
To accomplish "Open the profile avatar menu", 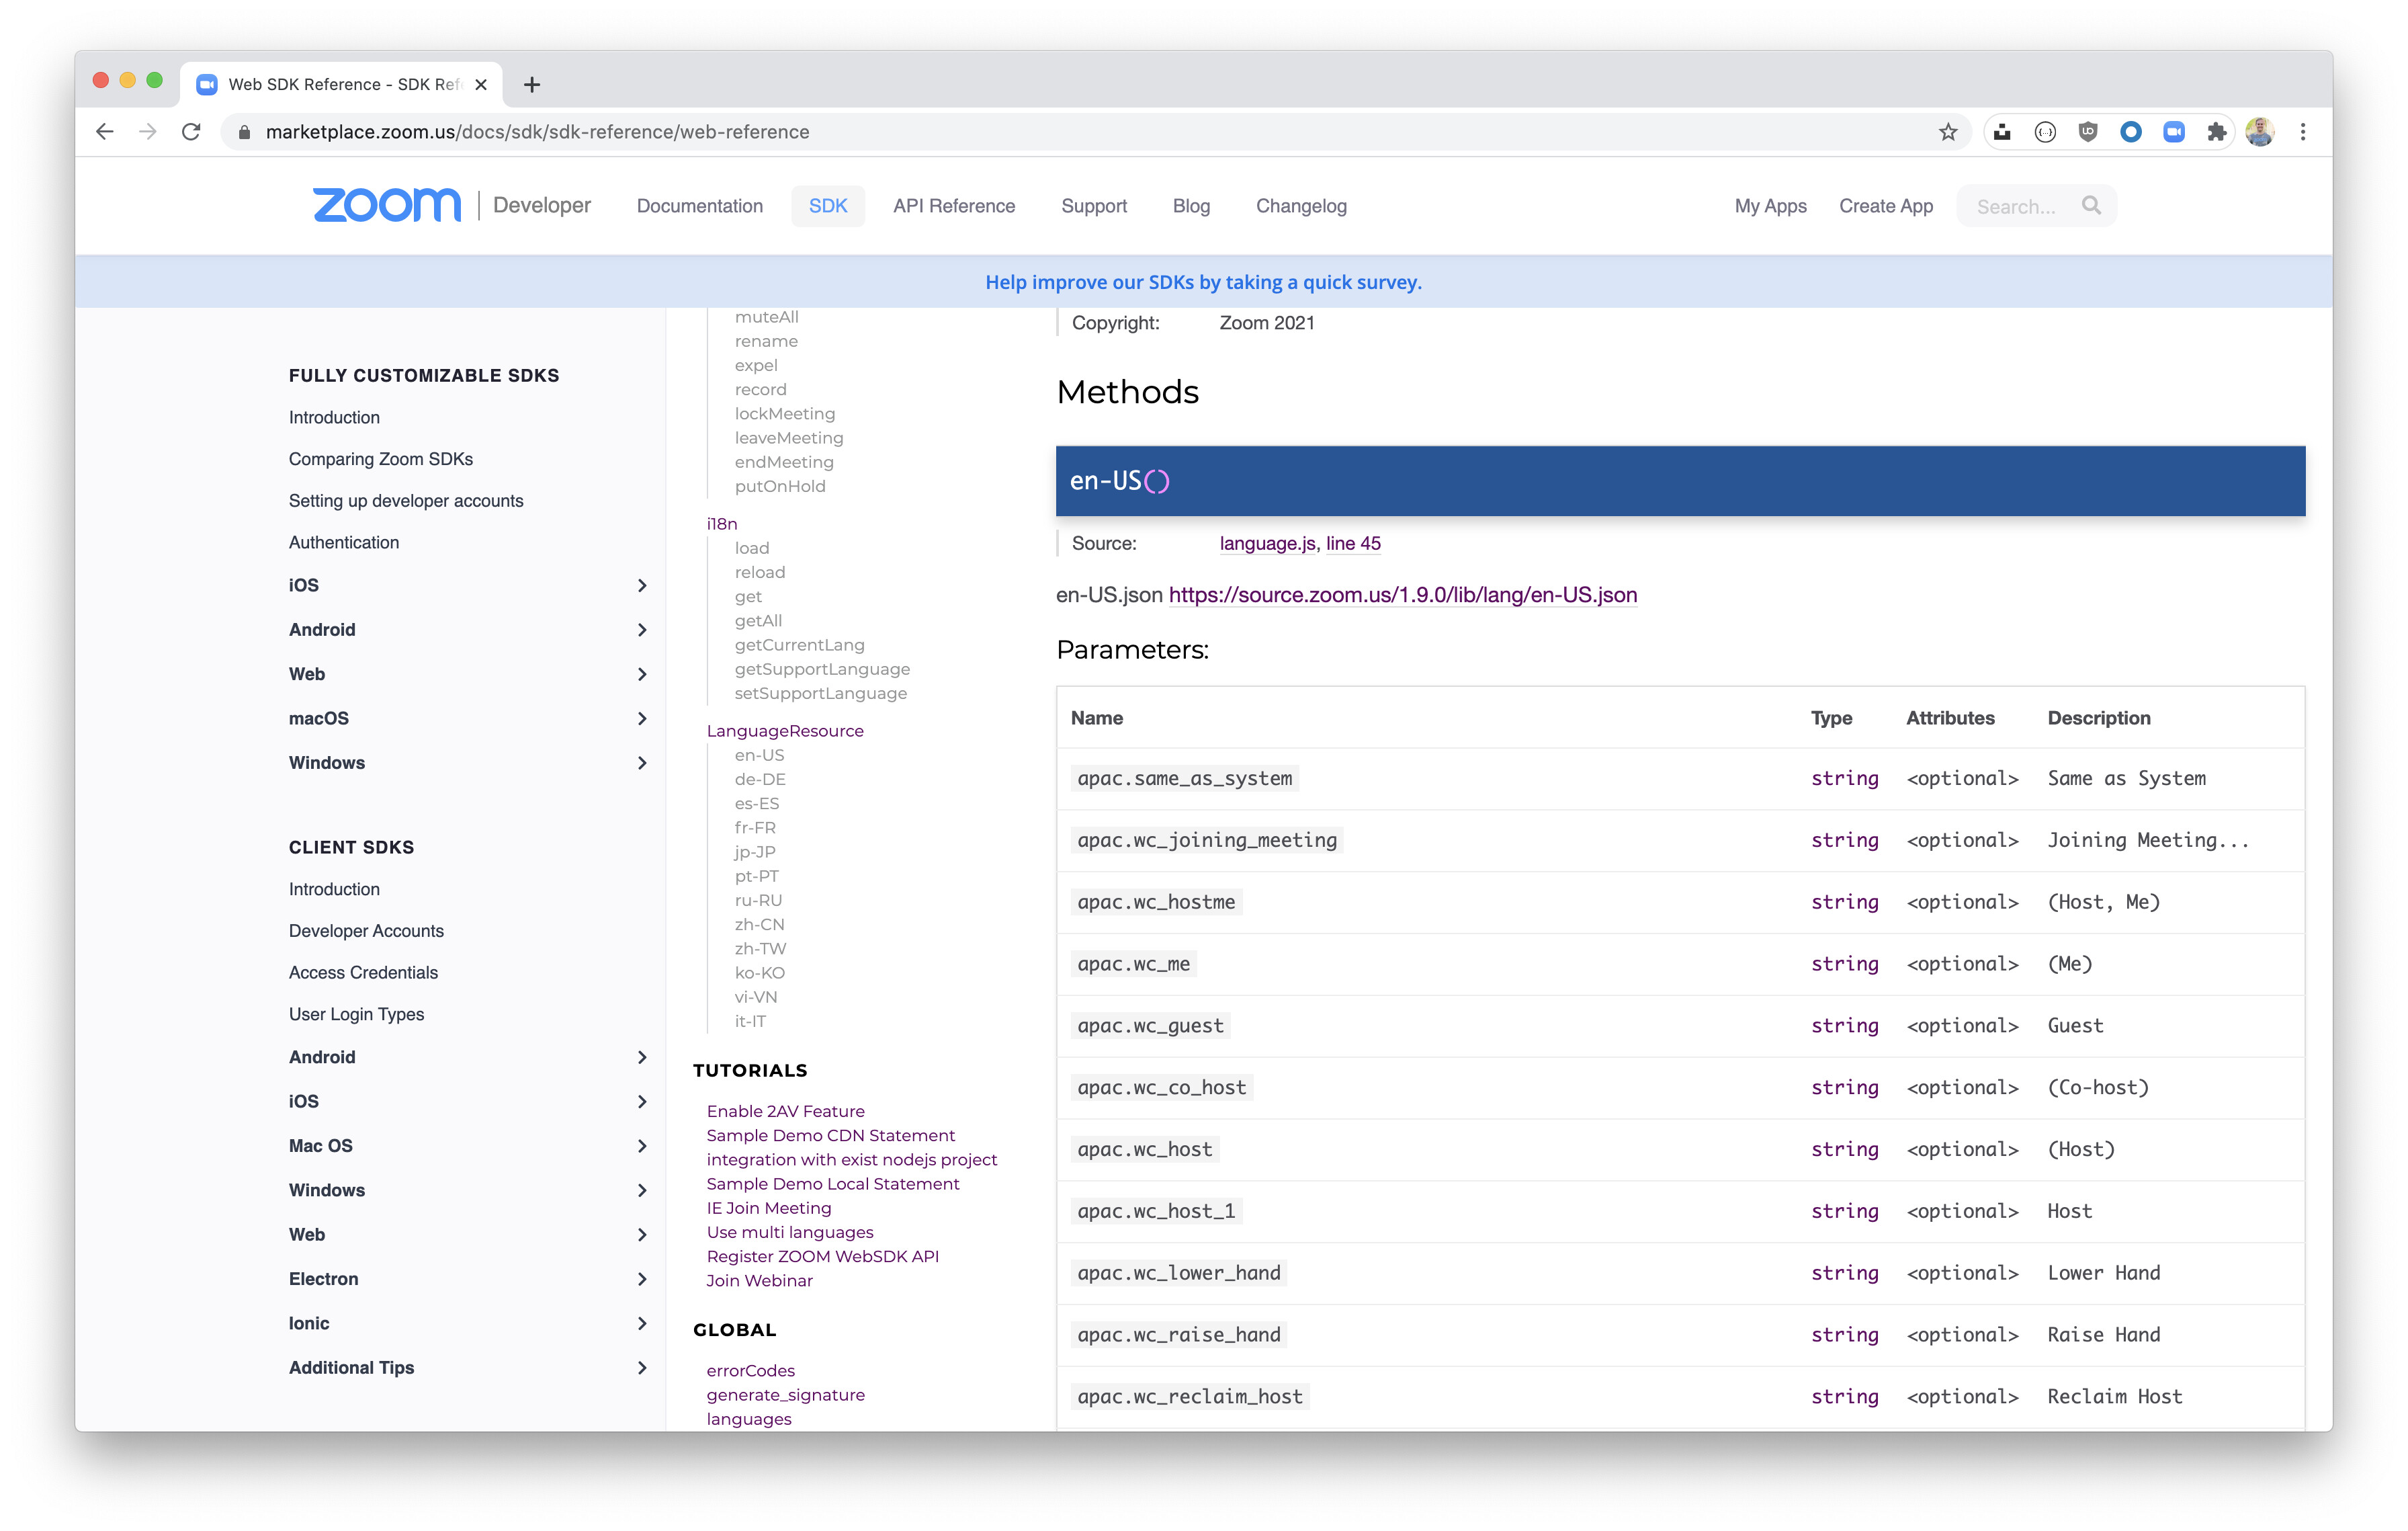I will (x=2260, y=132).
